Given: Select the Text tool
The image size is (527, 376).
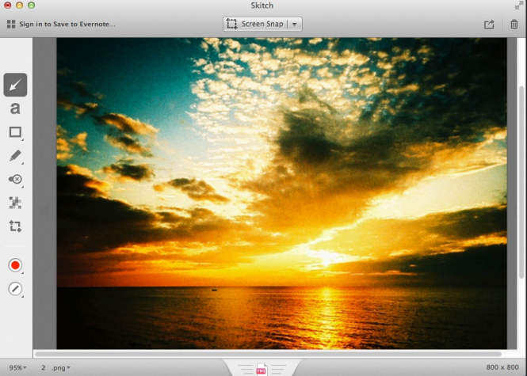Looking at the screenshot, I should pos(15,109).
